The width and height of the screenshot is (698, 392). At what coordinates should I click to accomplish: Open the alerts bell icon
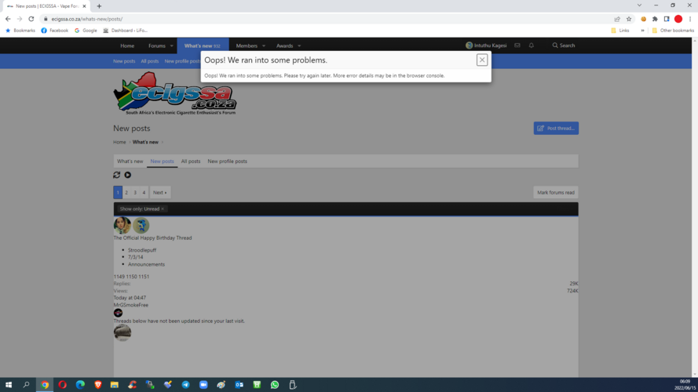(531, 45)
